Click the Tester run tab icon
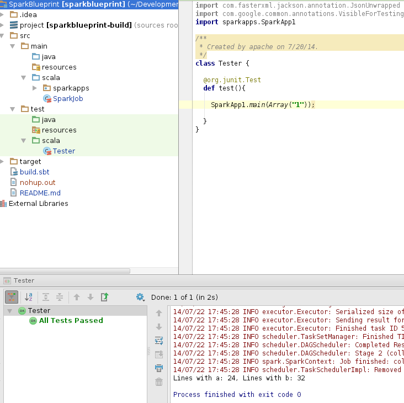 tap(7, 280)
